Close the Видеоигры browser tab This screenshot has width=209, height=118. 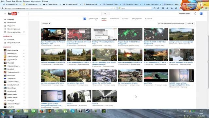[x=100, y=4]
